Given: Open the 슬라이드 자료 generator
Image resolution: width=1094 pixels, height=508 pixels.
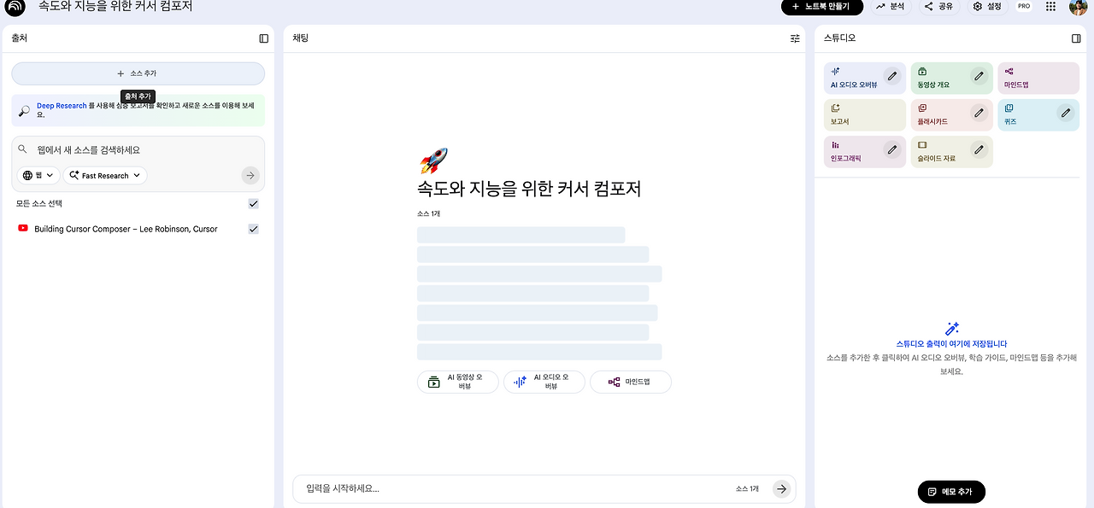Looking at the screenshot, I should pyautogui.click(x=940, y=150).
